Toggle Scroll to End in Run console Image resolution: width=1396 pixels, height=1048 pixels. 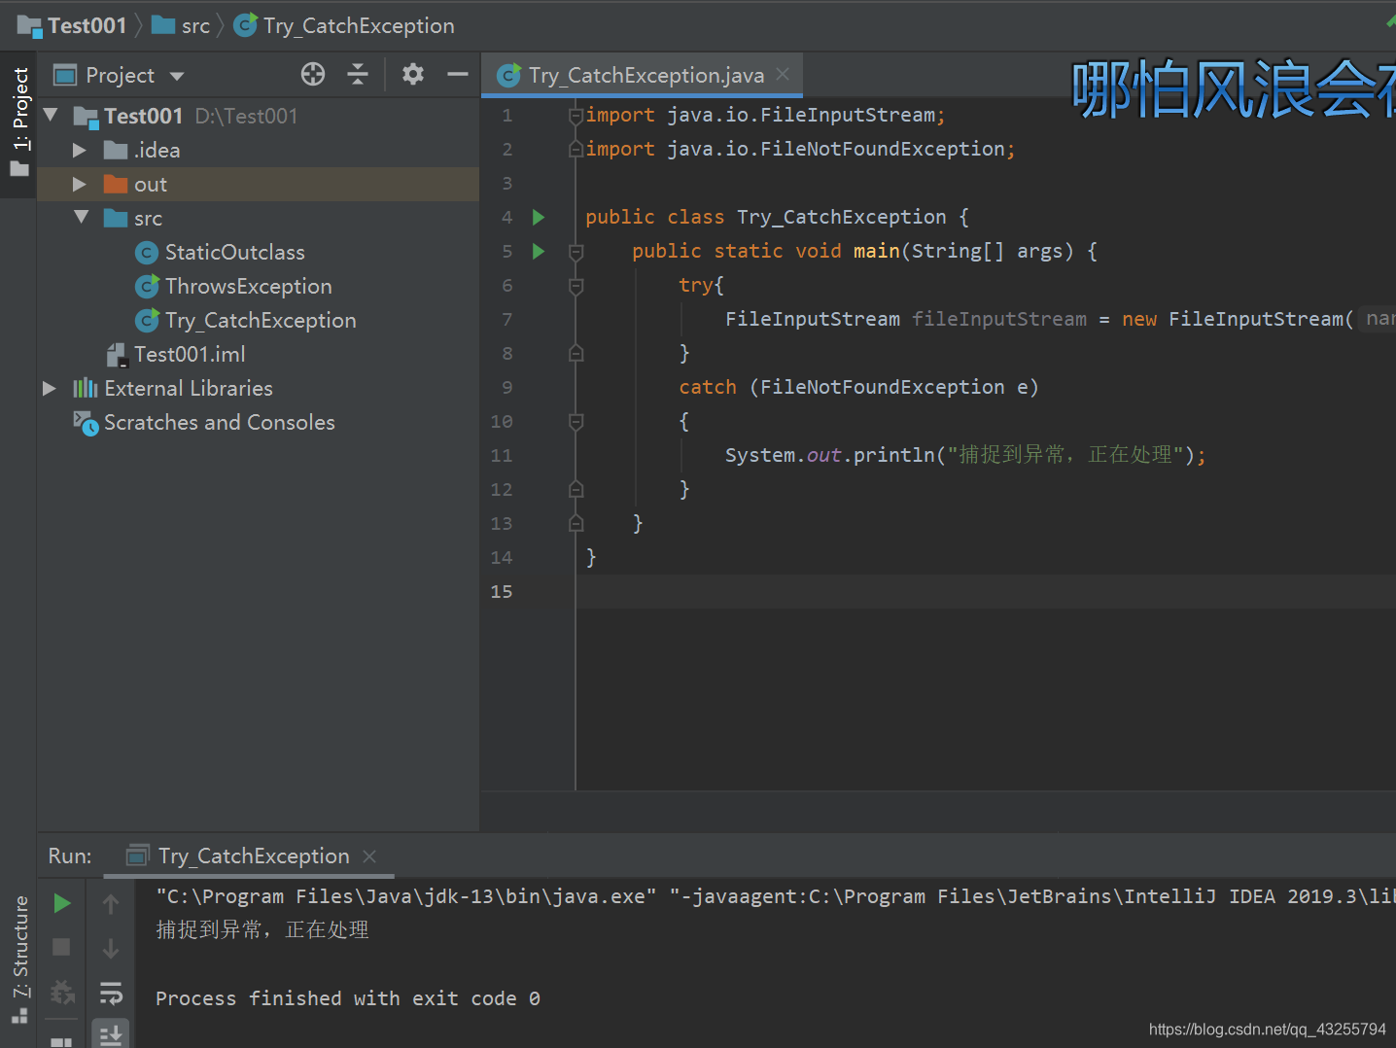[111, 1034]
